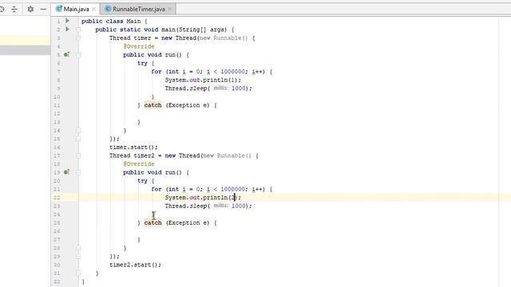Run class Main from line 1 gutter arrow

pyautogui.click(x=67, y=21)
